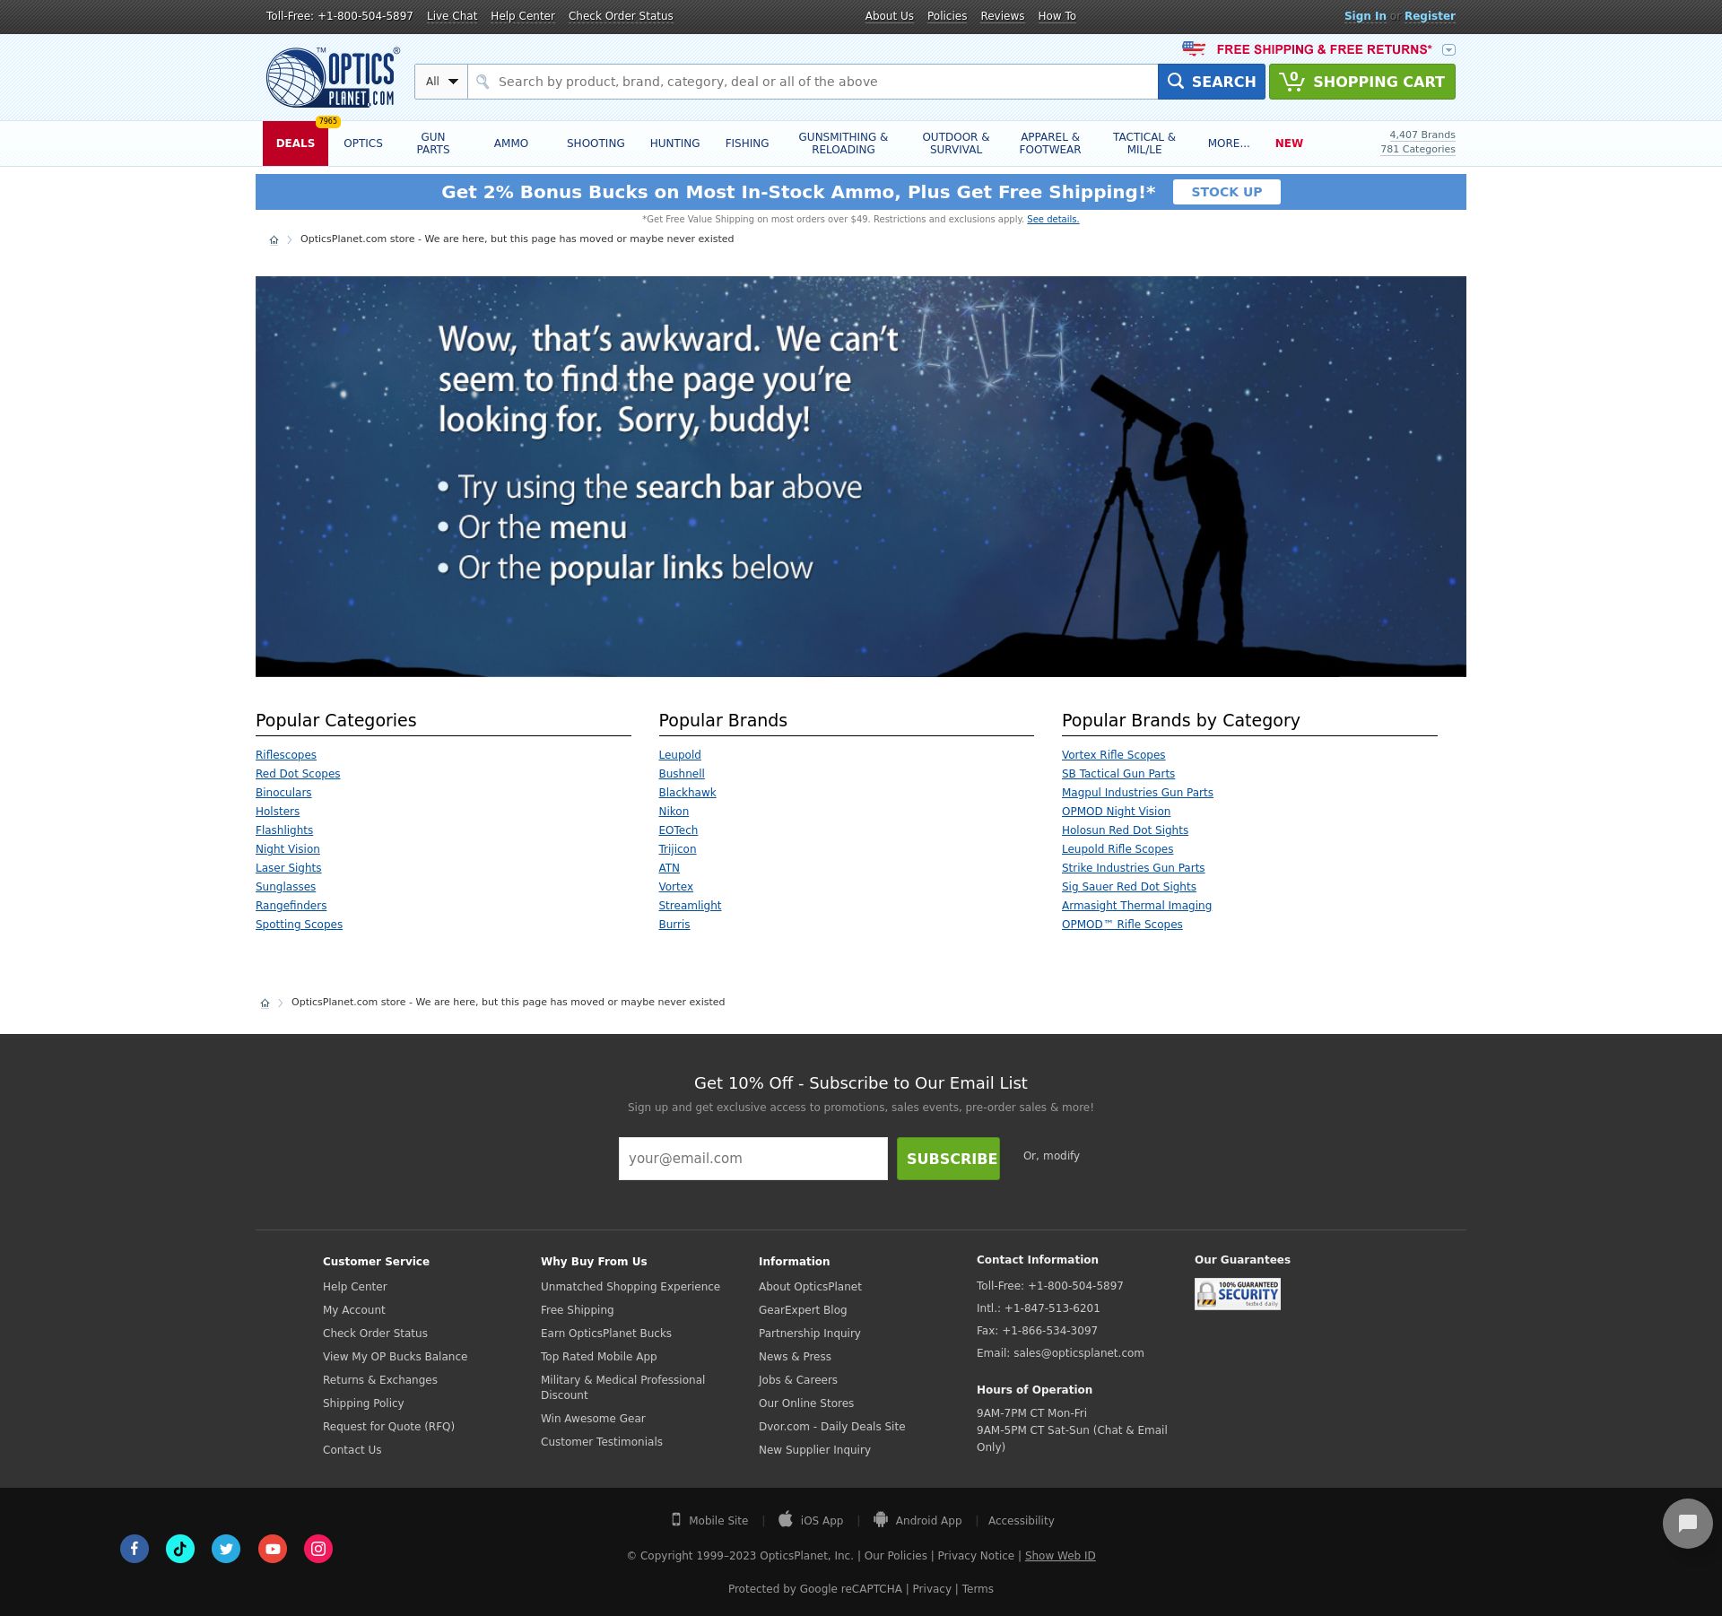Open the Trijicon brand link
The width and height of the screenshot is (1722, 1616).
tap(677, 849)
